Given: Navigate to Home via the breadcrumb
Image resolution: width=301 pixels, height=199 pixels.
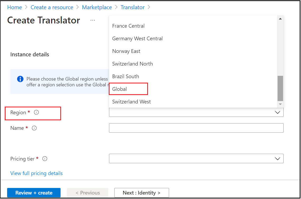Looking at the screenshot, I should pos(14,7).
